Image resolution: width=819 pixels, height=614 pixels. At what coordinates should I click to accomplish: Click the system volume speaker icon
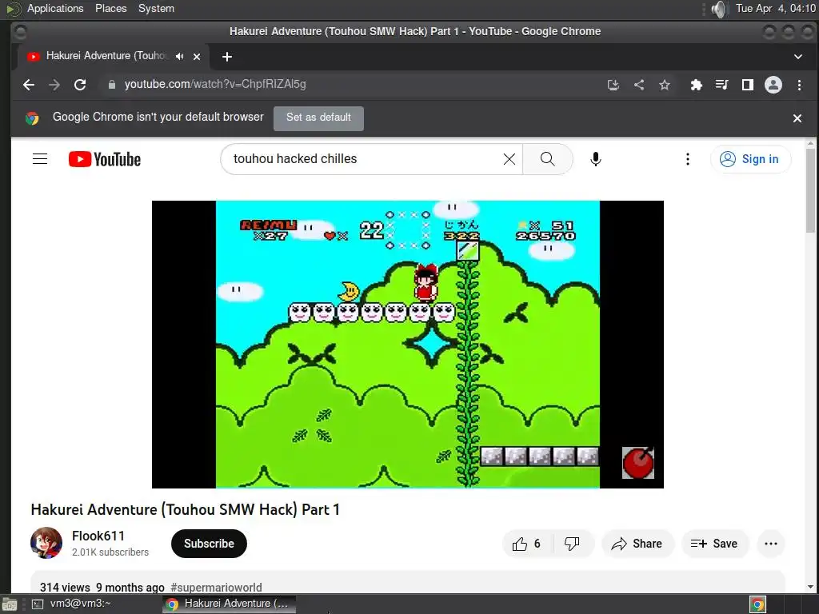(x=719, y=9)
